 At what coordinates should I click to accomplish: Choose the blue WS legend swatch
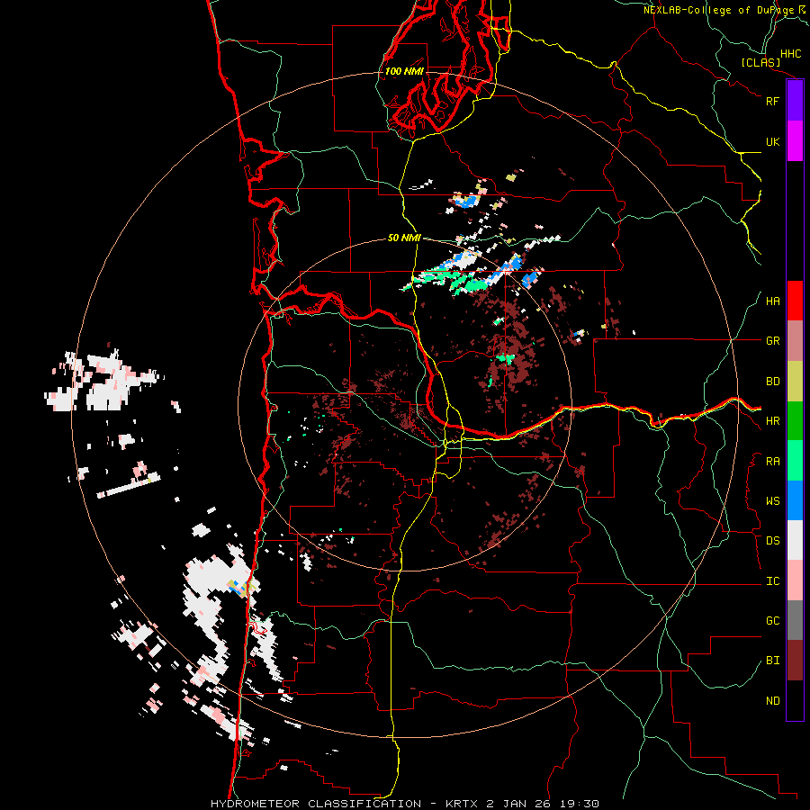point(795,500)
